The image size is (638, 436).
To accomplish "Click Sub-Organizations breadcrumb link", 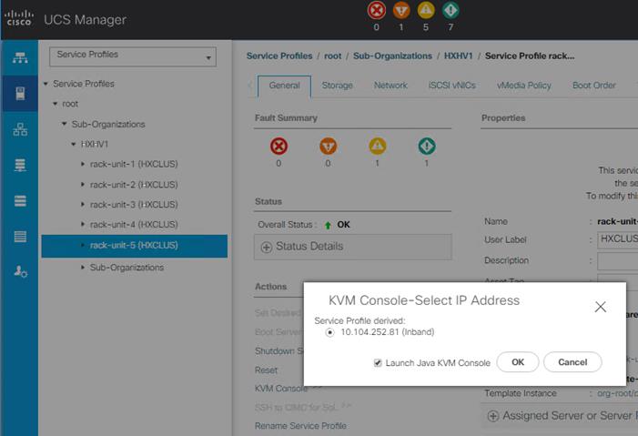I will [392, 56].
